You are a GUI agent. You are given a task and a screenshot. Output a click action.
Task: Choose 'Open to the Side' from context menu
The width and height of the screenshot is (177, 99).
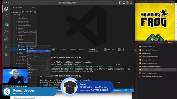point(38,47)
